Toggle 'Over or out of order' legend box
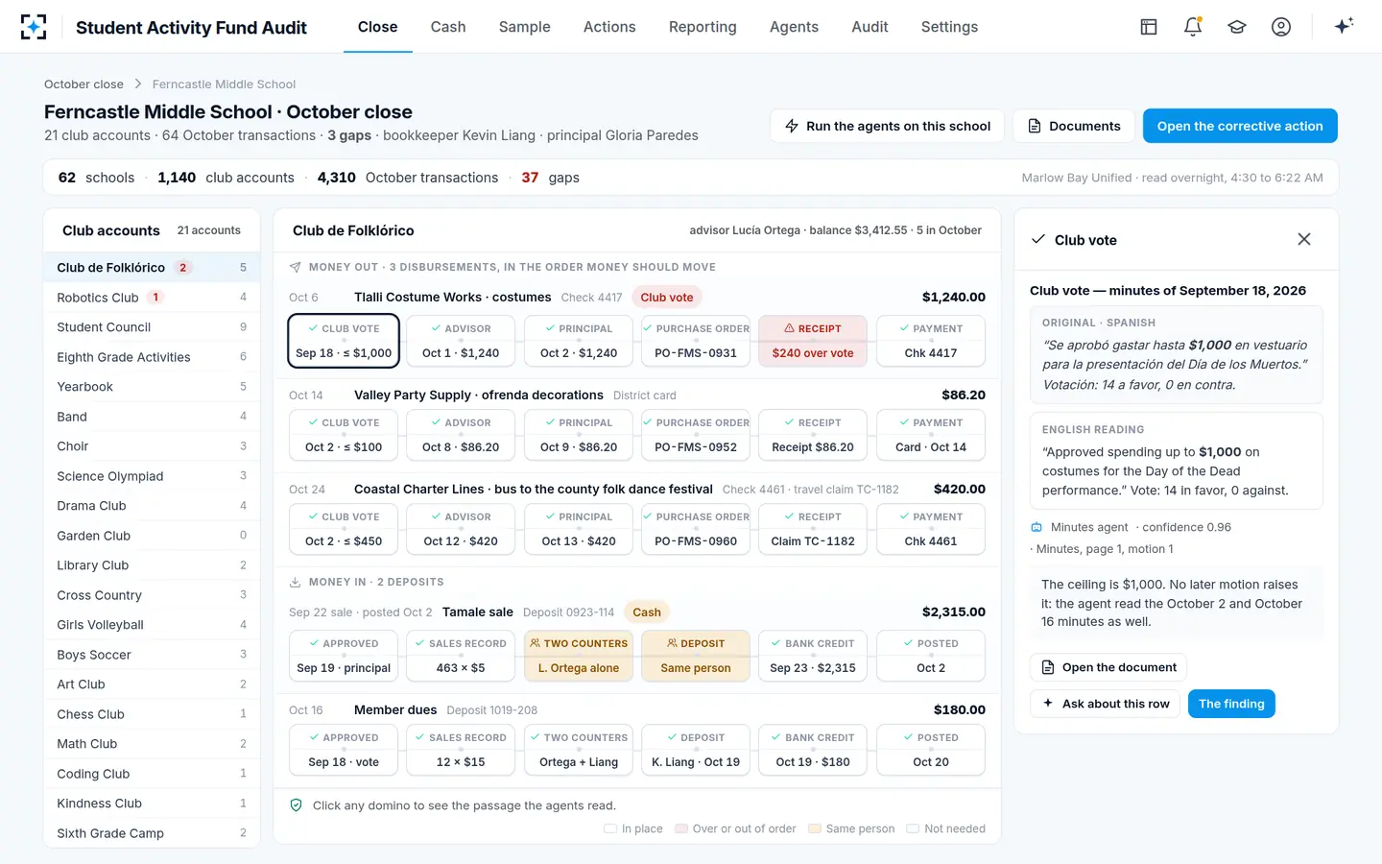Viewport: 1382px width, 864px height. point(681,828)
